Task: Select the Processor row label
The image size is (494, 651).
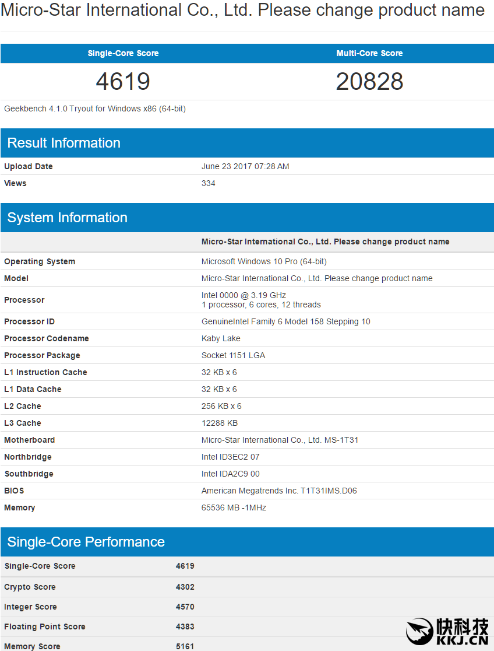Action: tap(24, 300)
